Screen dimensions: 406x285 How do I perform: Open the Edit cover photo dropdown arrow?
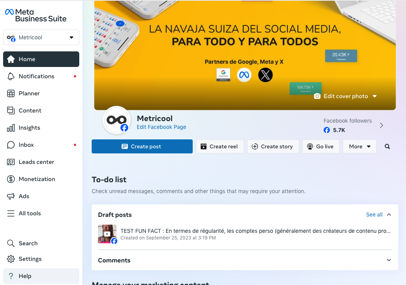click(x=375, y=96)
